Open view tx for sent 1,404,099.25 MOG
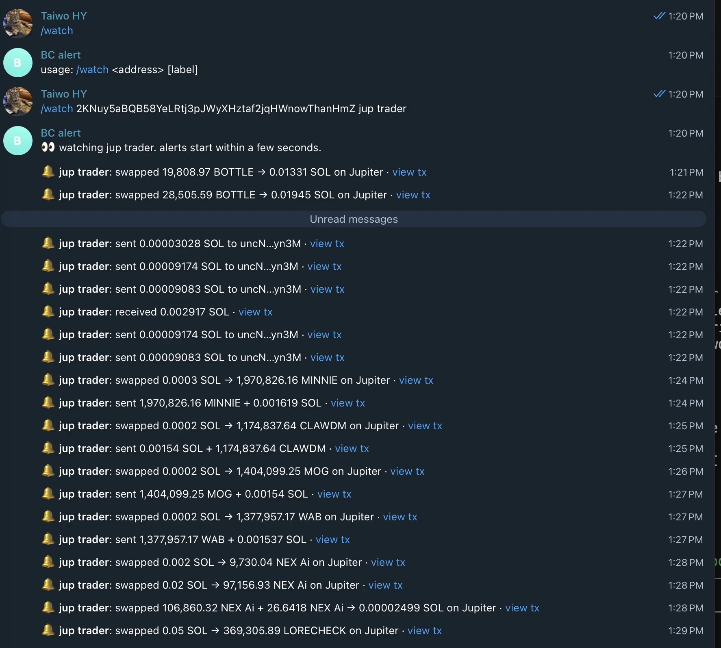The image size is (721, 648). point(334,494)
